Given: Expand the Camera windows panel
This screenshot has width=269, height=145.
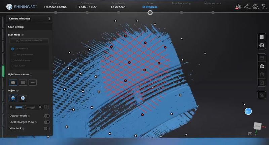Looking at the screenshot, I should (49, 19).
